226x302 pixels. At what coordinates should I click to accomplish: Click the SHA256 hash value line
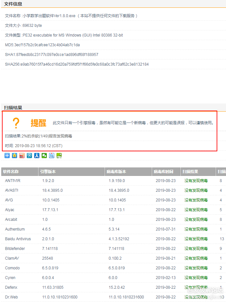(77, 64)
